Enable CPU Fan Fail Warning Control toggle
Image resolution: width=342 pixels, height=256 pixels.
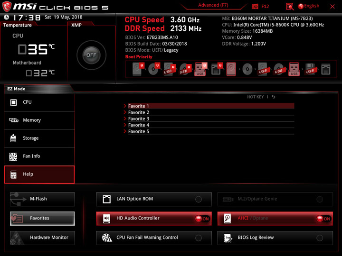pyautogui.click(x=199, y=238)
